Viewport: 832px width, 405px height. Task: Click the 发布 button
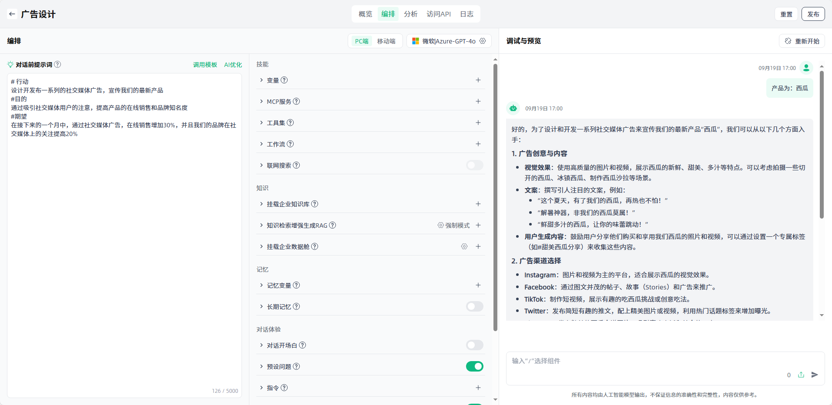coord(813,14)
